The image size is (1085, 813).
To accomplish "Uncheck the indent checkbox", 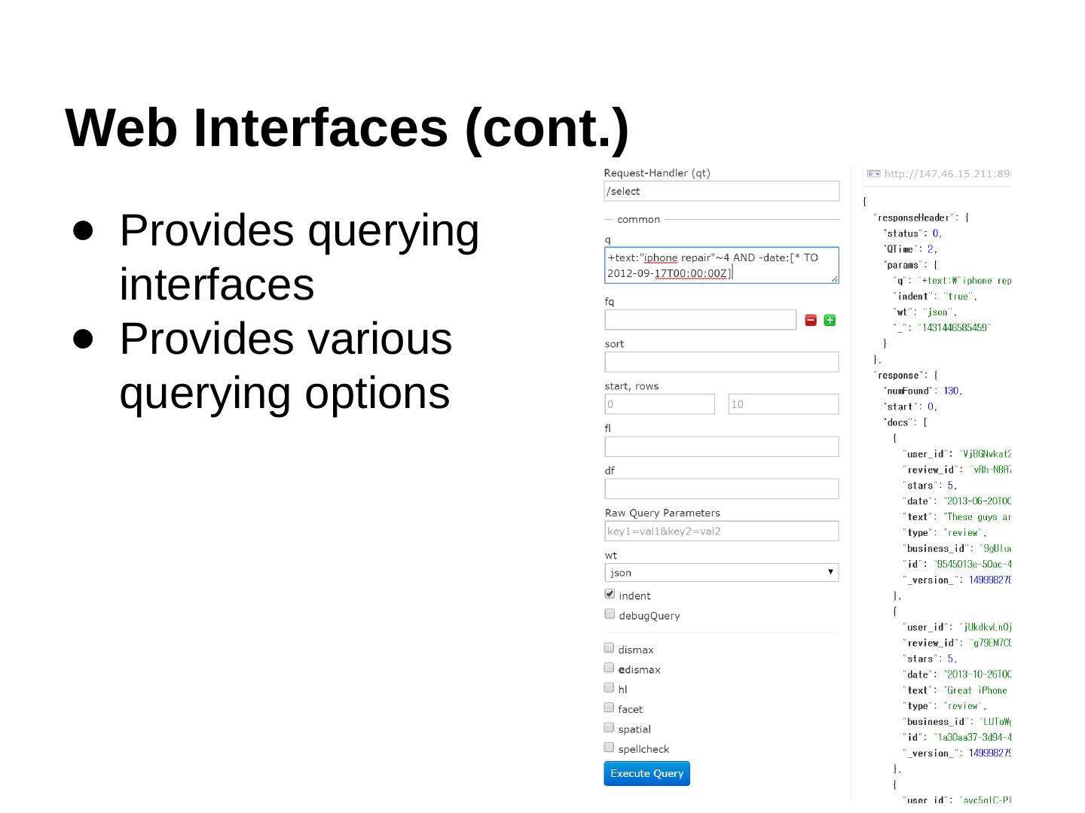I will click(x=610, y=594).
